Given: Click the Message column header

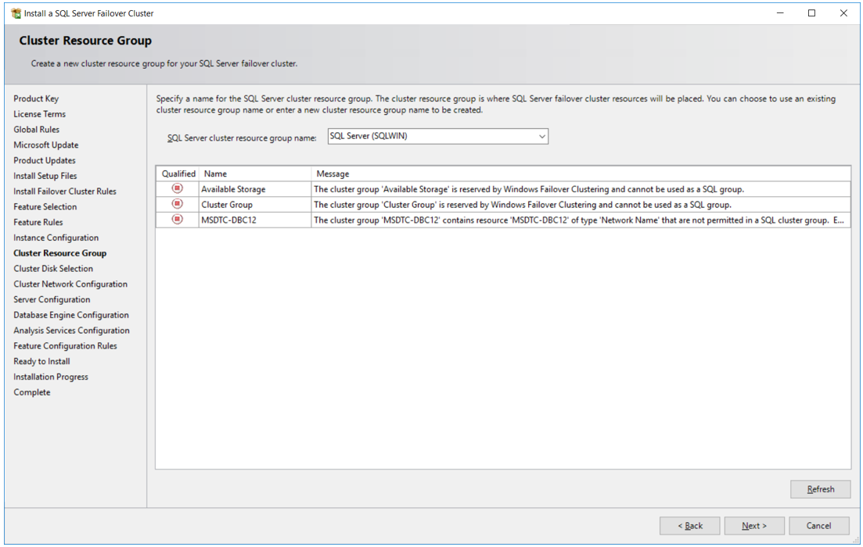Looking at the screenshot, I should (x=581, y=173).
